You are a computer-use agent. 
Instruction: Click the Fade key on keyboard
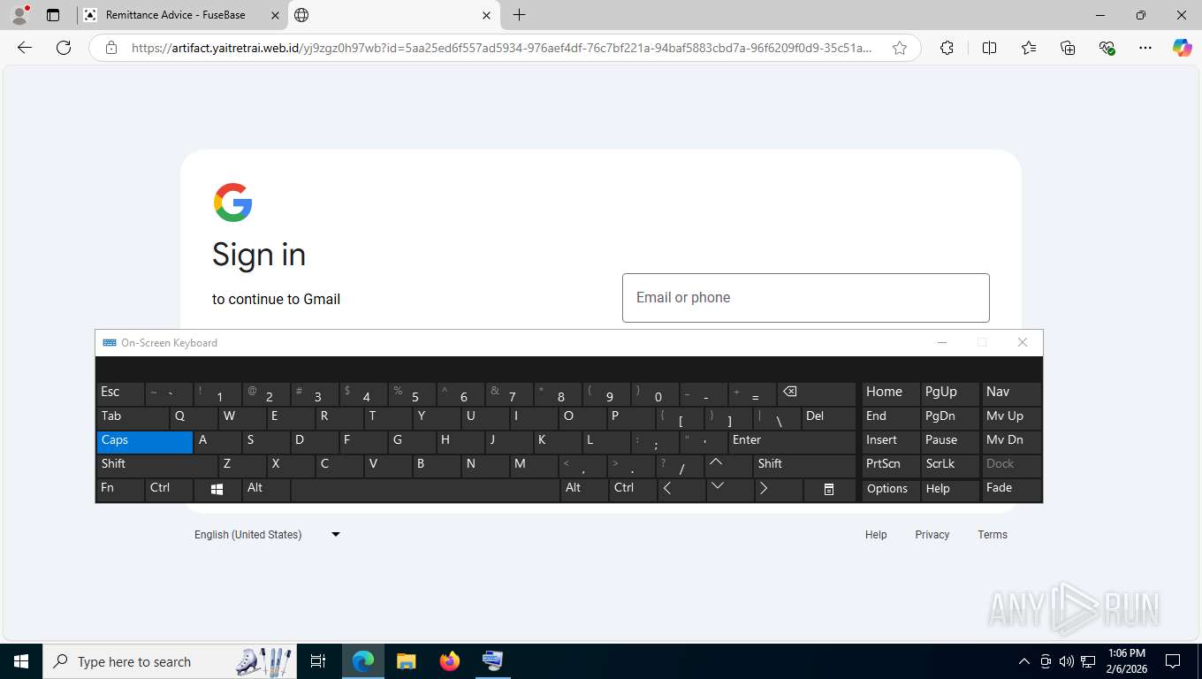point(1011,489)
